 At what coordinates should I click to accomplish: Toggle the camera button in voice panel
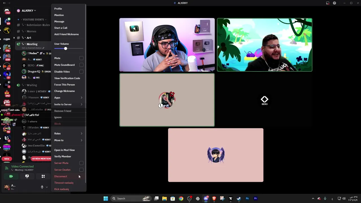[11, 176]
